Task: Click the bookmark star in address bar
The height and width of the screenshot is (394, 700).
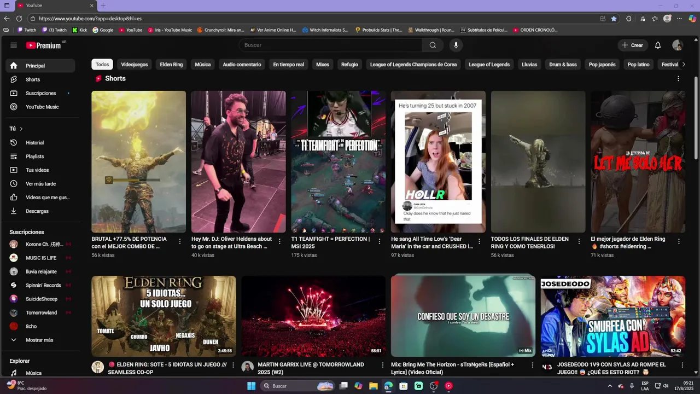Action: coord(614,18)
